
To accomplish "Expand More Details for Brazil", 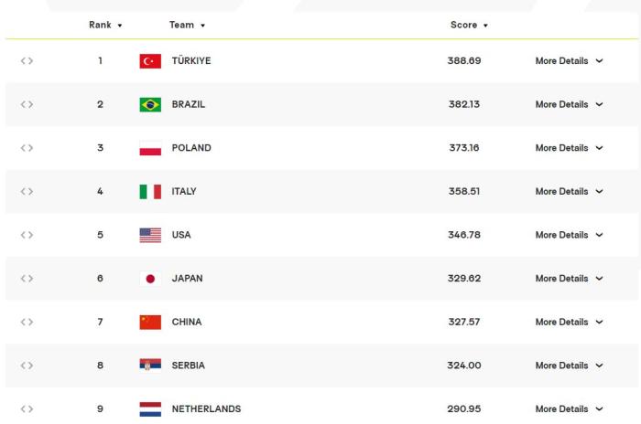I will point(569,105).
